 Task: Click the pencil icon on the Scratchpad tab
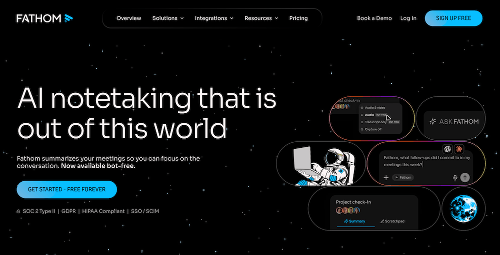(x=382, y=221)
